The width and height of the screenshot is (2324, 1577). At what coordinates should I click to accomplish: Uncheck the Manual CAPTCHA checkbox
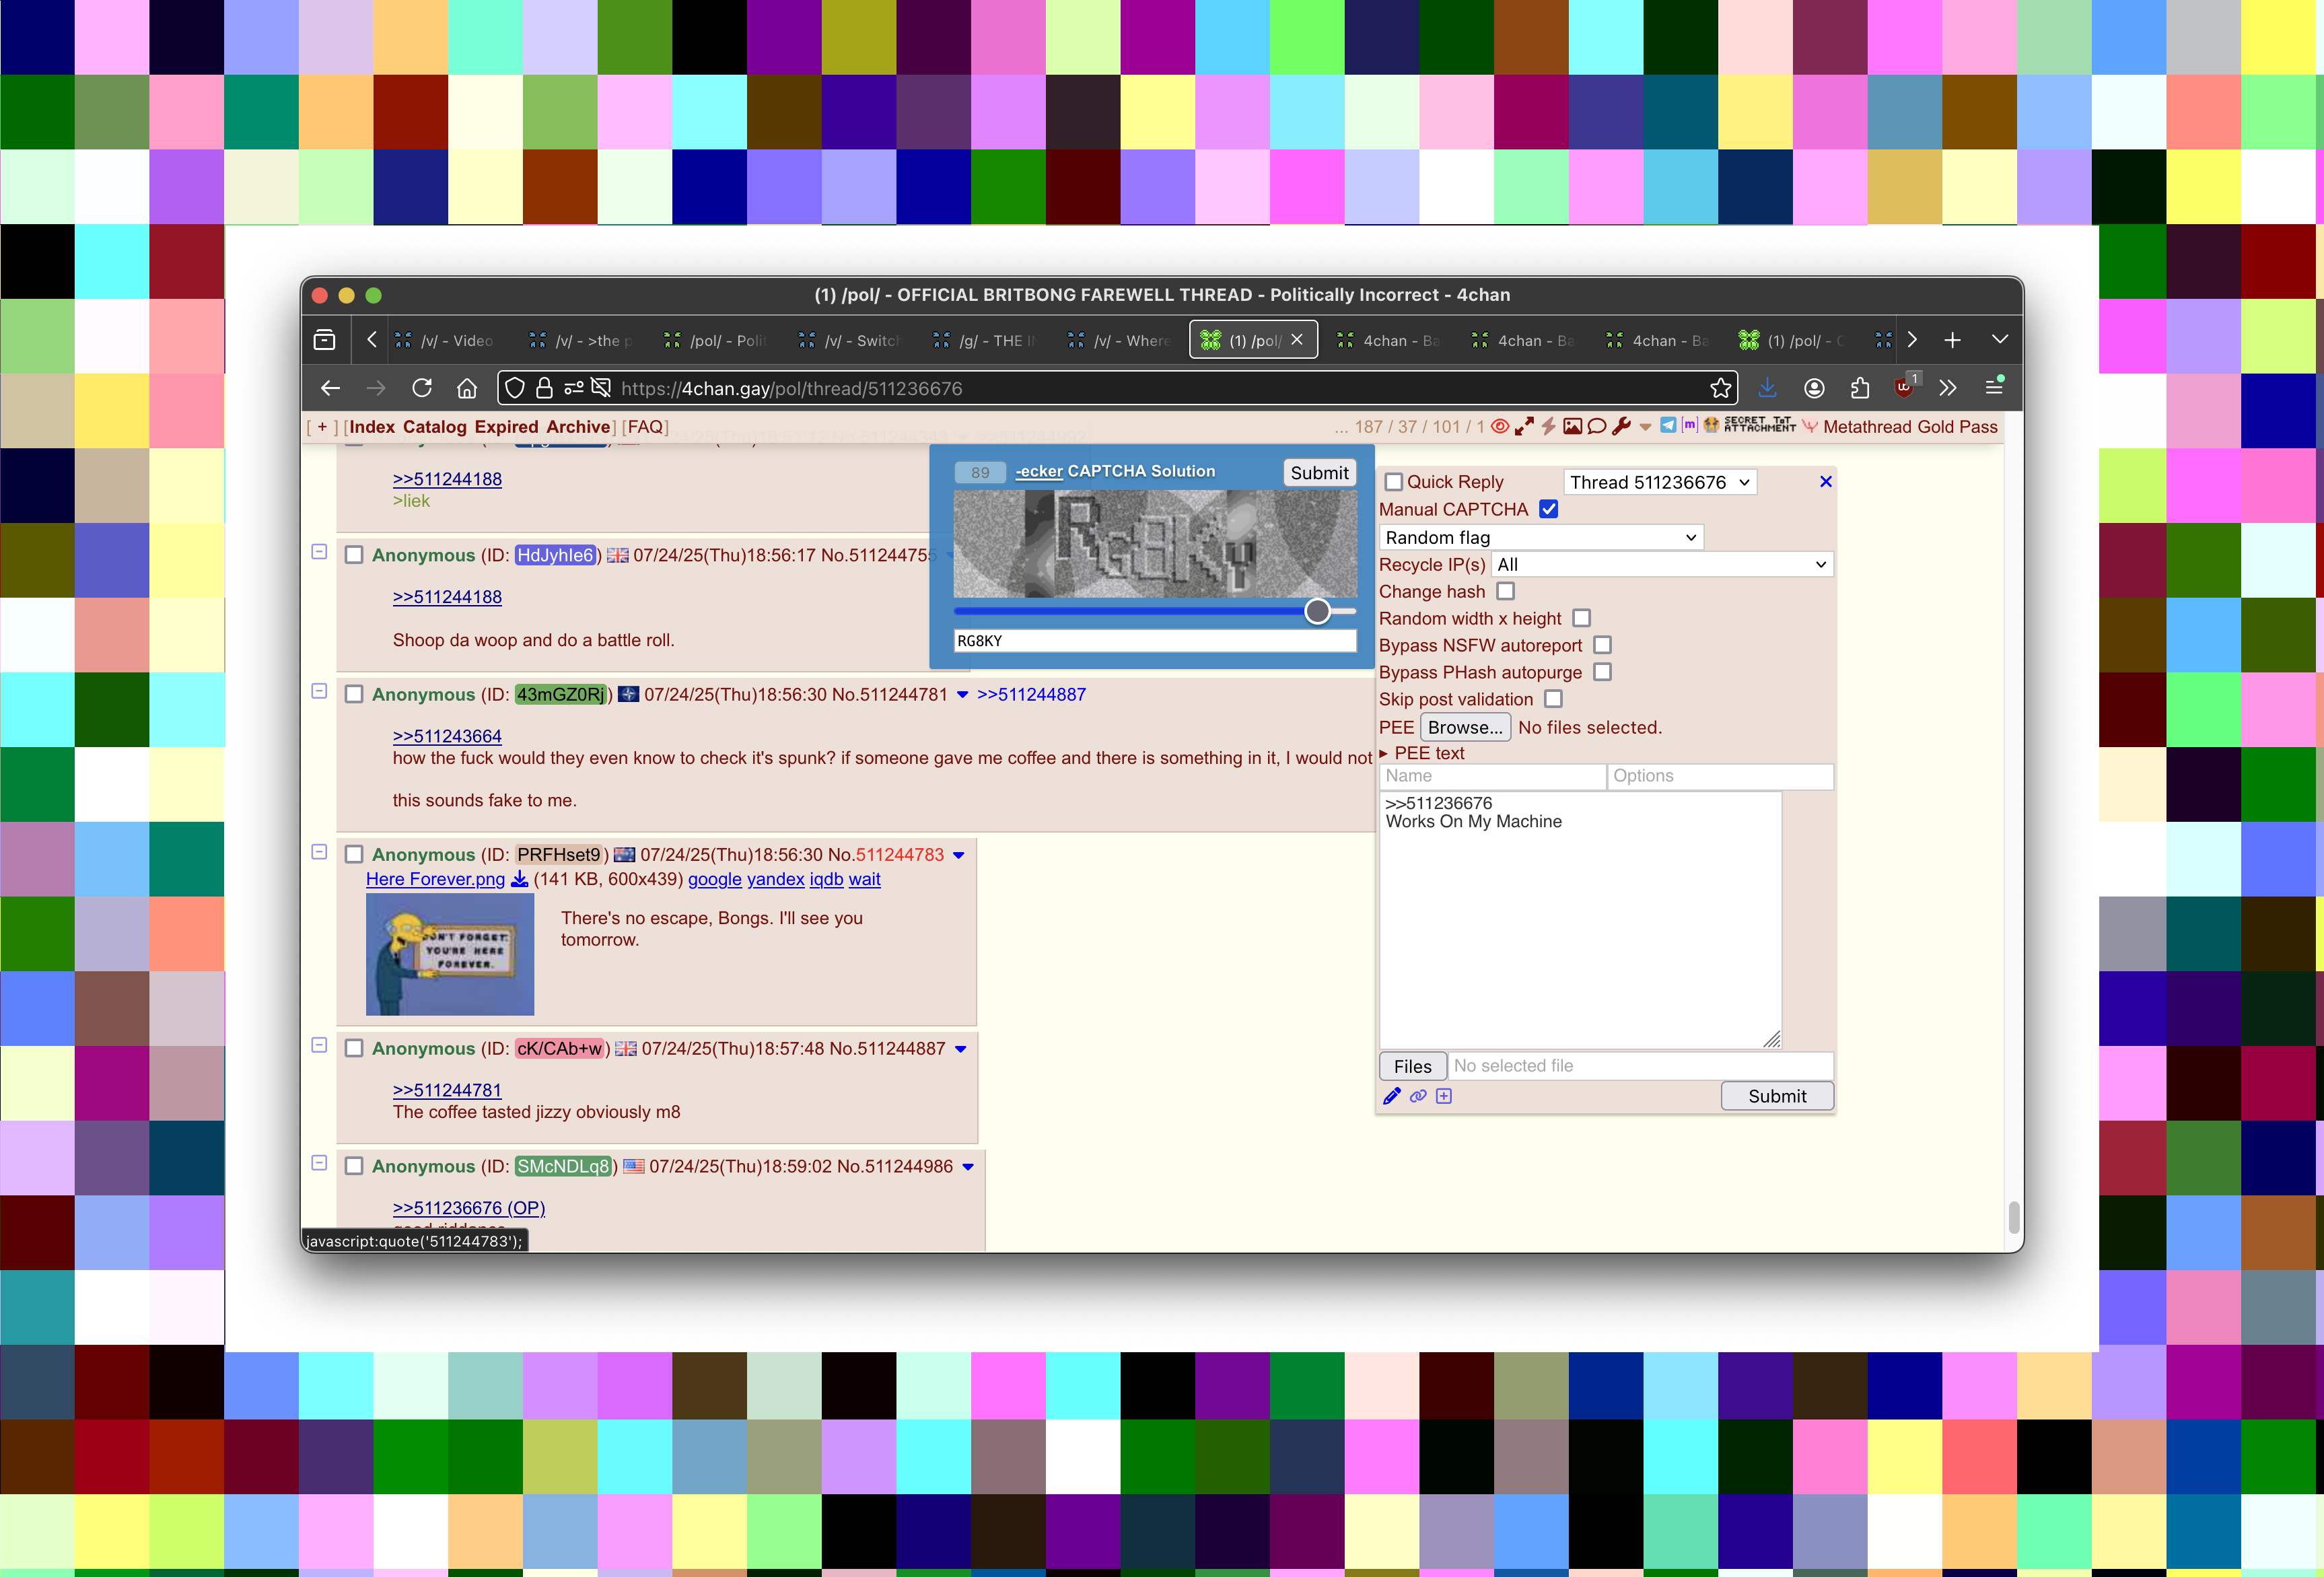point(1549,509)
